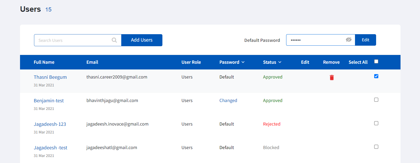Click the search magnifier icon

pos(114,40)
